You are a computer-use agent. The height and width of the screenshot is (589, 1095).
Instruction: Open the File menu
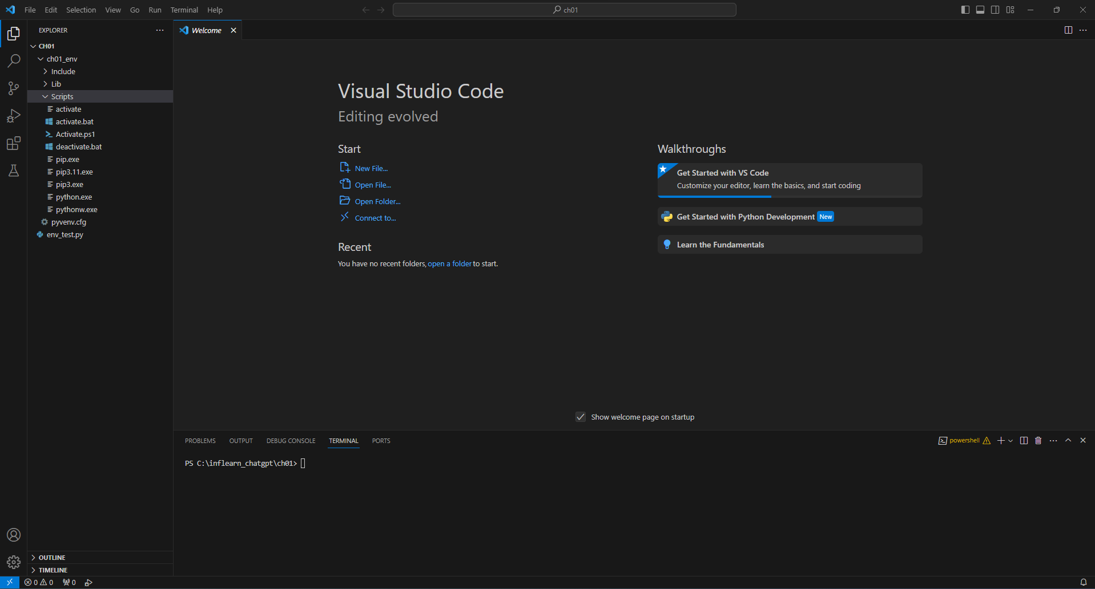30,10
